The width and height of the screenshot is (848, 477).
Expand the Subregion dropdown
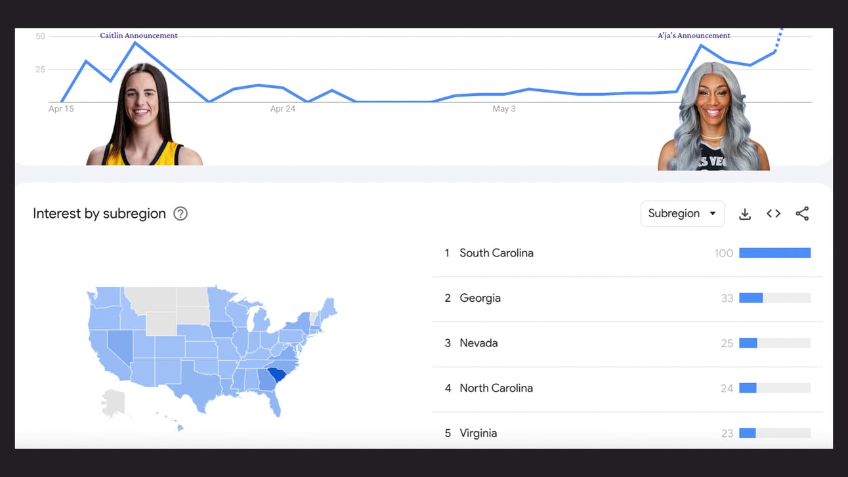[683, 214]
